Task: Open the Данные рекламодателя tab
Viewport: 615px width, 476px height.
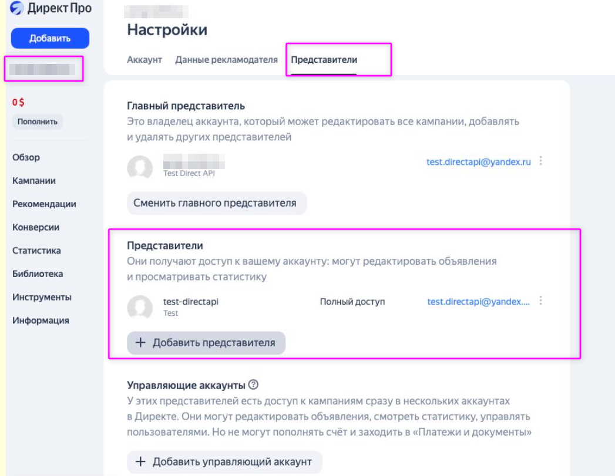Action: tap(226, 60)
